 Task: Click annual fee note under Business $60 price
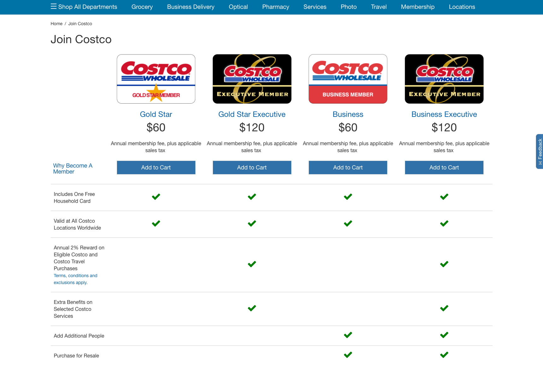click(x=348, y=147)
